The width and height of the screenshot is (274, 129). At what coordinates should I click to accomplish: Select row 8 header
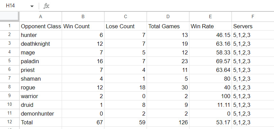coord(9,87)
